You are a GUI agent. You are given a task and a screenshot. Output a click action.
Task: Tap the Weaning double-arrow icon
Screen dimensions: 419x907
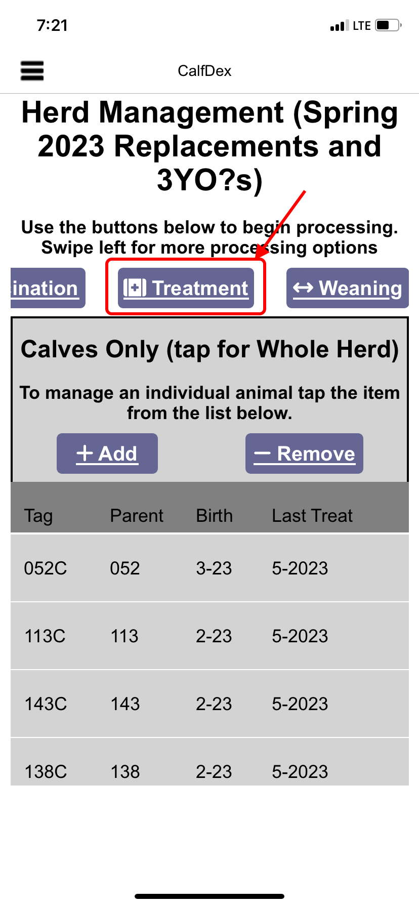click(x=303, y=288)
